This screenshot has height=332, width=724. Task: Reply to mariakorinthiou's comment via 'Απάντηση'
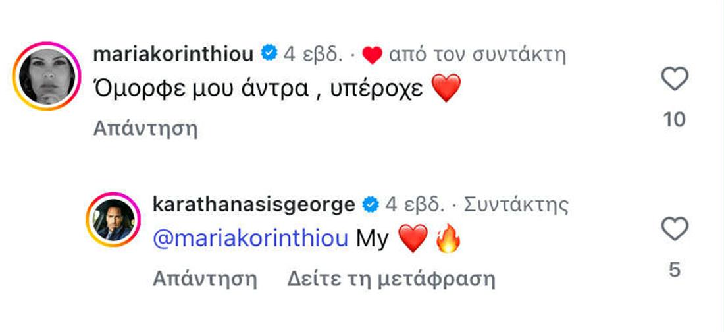[x=145, y=128]
